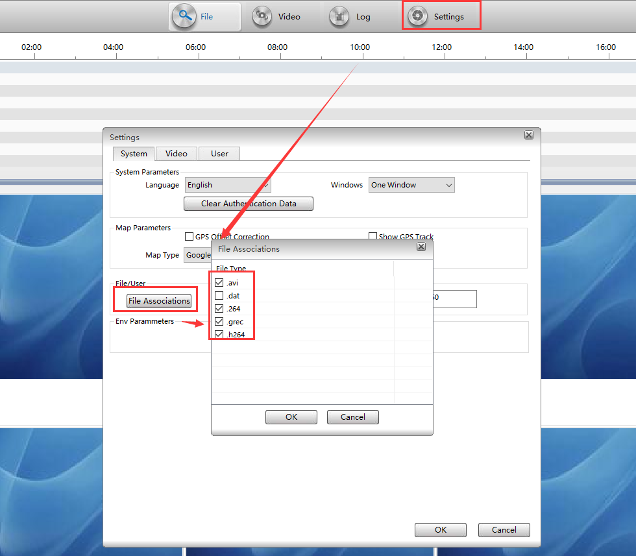Click Clear Authentication Data button

(248, 204)
